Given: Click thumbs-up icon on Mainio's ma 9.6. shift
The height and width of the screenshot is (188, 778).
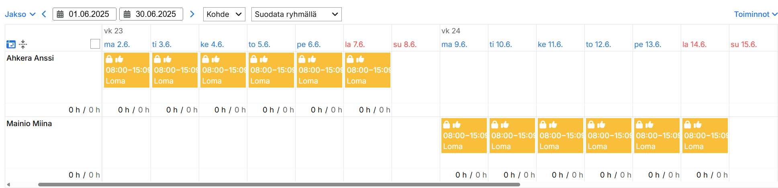Looking at the screenshot, I should (457, 125).
